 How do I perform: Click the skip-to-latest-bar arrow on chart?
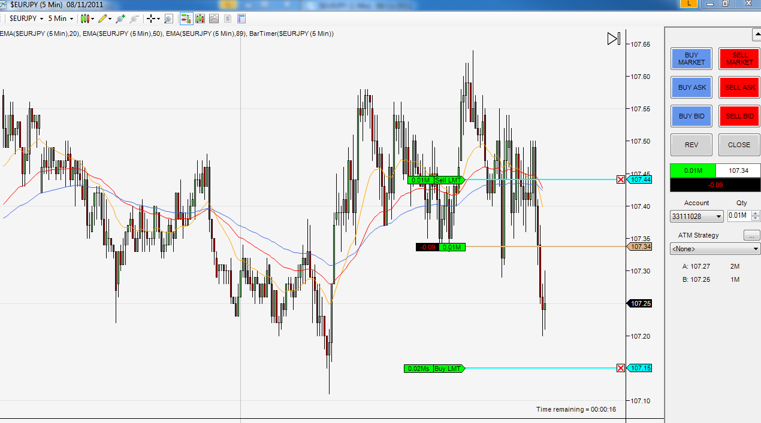click(x=614, y=39)
